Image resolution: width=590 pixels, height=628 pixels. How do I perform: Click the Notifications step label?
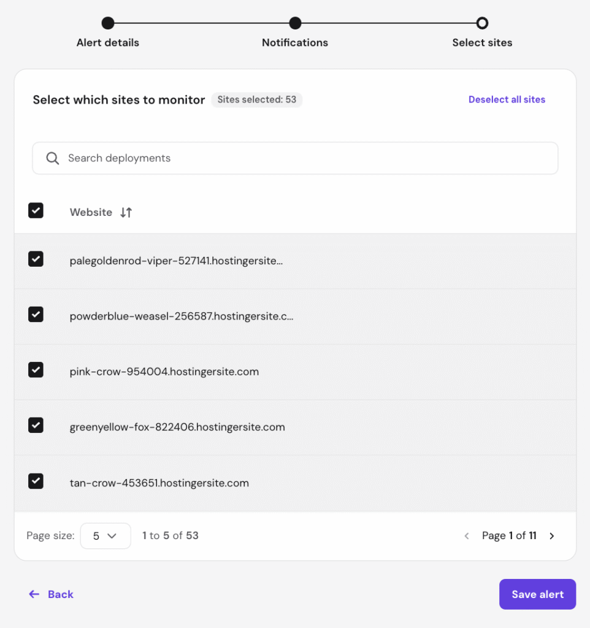(x=295, y=43)
